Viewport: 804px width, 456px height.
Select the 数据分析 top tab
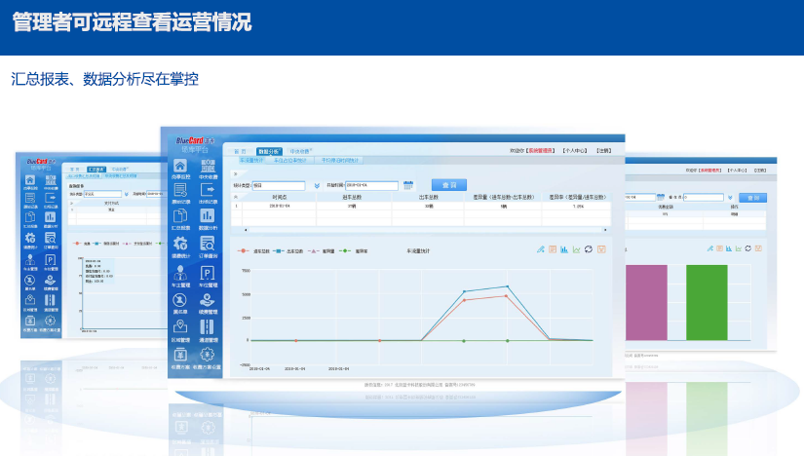[x=268, y=151]
